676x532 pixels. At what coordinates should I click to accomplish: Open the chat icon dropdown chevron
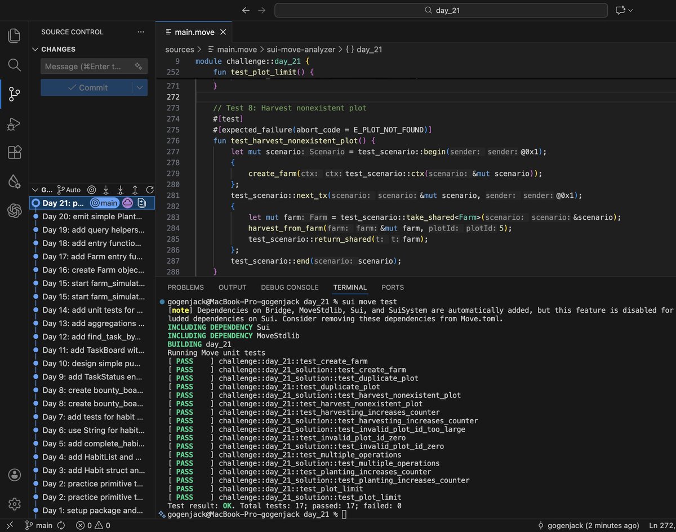[x=630, y=10]
